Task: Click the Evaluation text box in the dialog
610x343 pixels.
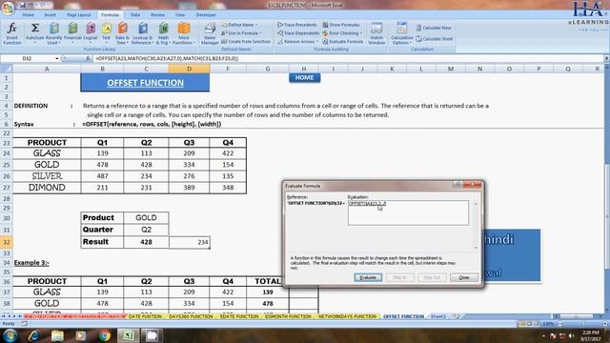Action: [x=408, y=212]
